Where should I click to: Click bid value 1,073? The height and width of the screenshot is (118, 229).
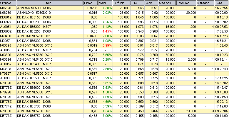coord(139,27)
